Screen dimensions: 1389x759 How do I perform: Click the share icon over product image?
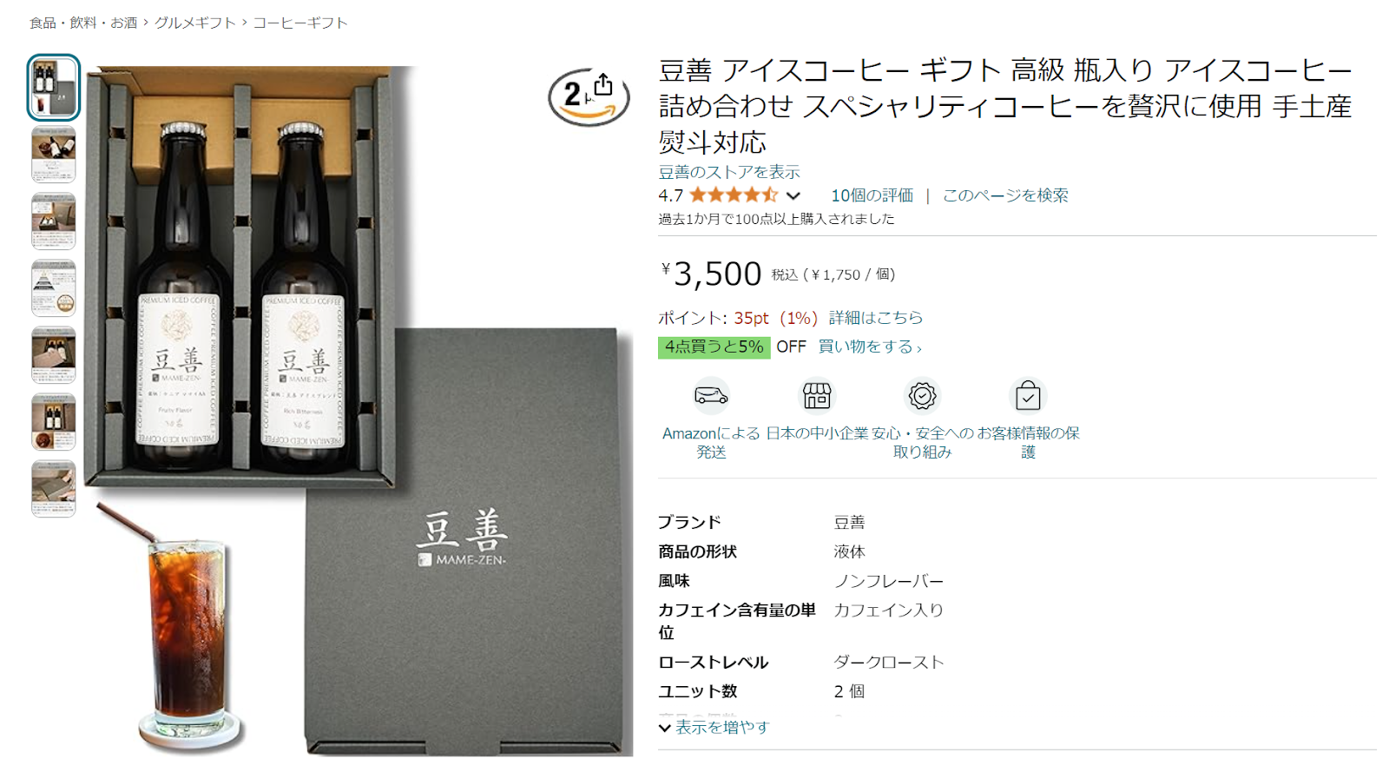(603, 85)
